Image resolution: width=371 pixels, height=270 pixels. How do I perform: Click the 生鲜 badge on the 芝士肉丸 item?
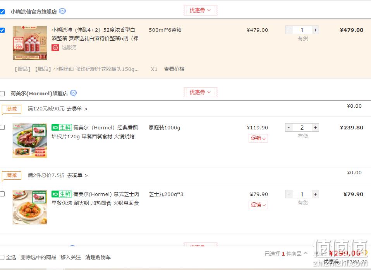[x=62, y=194]
